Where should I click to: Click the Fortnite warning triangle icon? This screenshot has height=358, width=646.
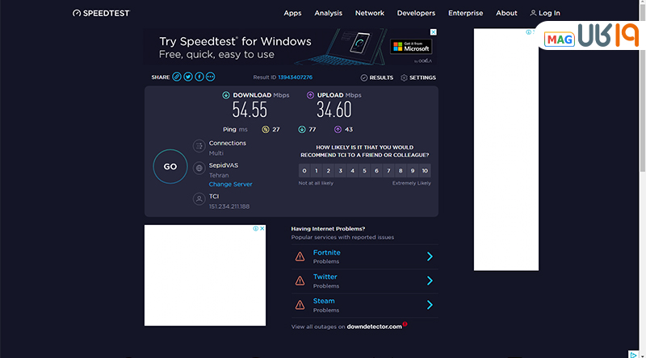point(300,256)
